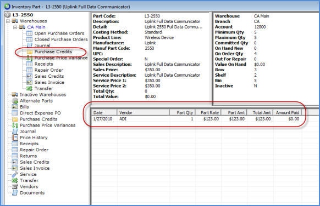Click the Returns grid icon

15,156
